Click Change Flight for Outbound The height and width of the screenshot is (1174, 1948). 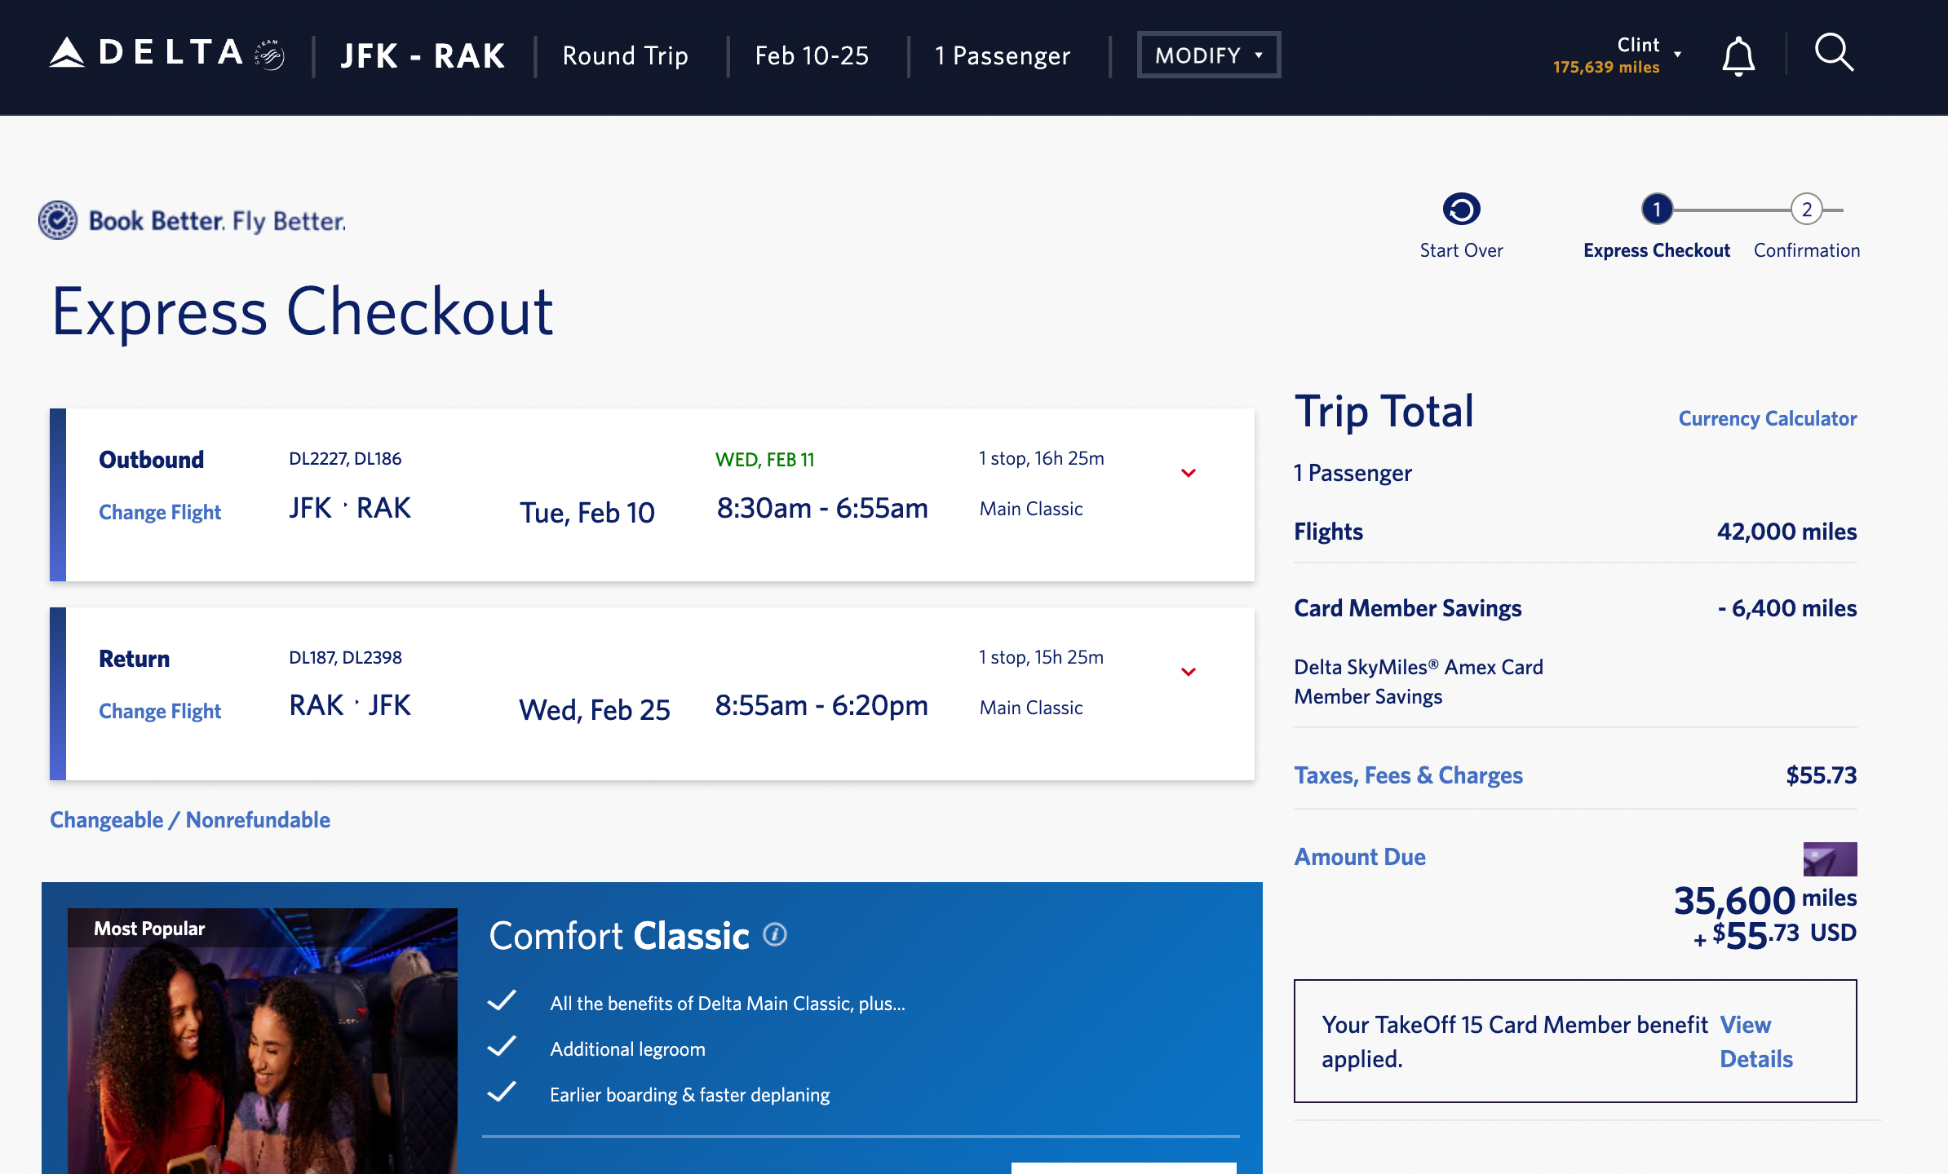(160, 512)
